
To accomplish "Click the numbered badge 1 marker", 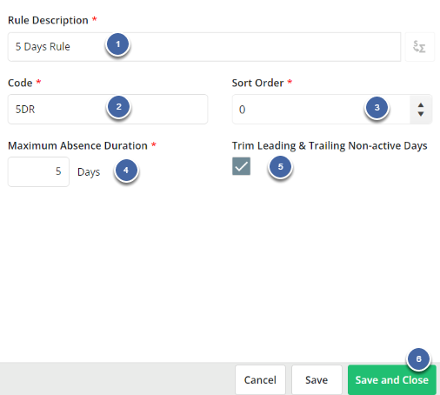I will click(x=117, y=44).
